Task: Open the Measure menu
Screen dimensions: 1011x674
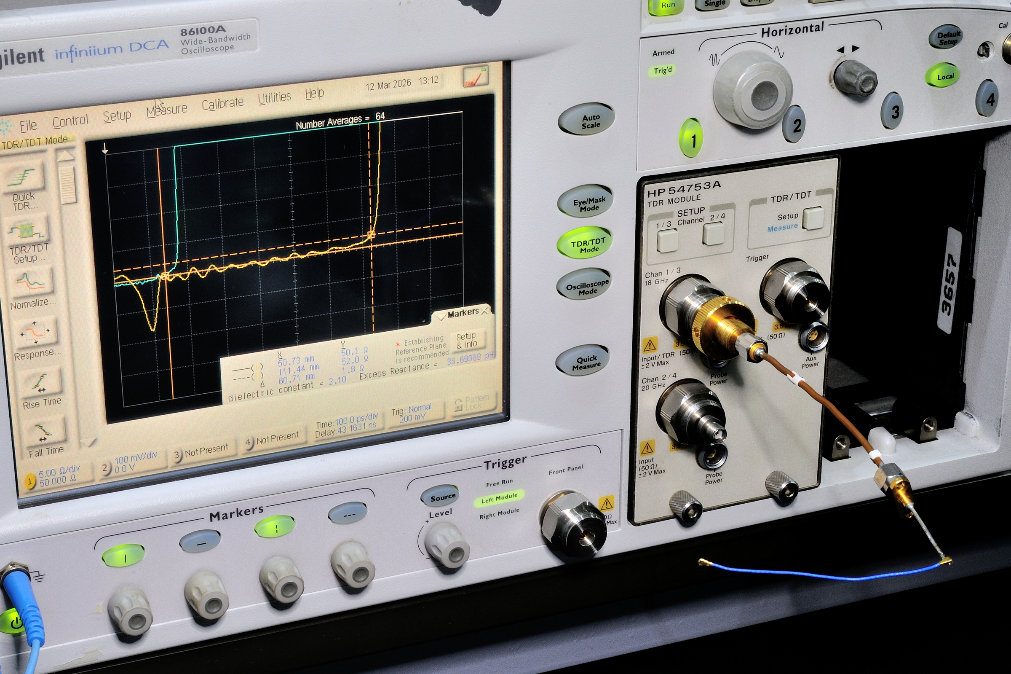Action: pyautogui.click(x=167, y=110)
